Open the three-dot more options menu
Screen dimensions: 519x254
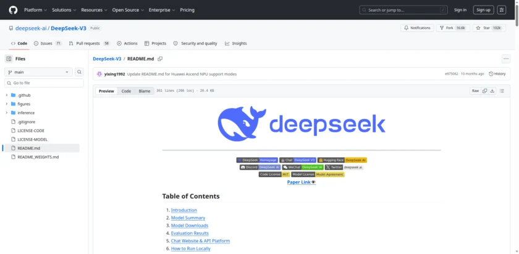click(506, 59)
